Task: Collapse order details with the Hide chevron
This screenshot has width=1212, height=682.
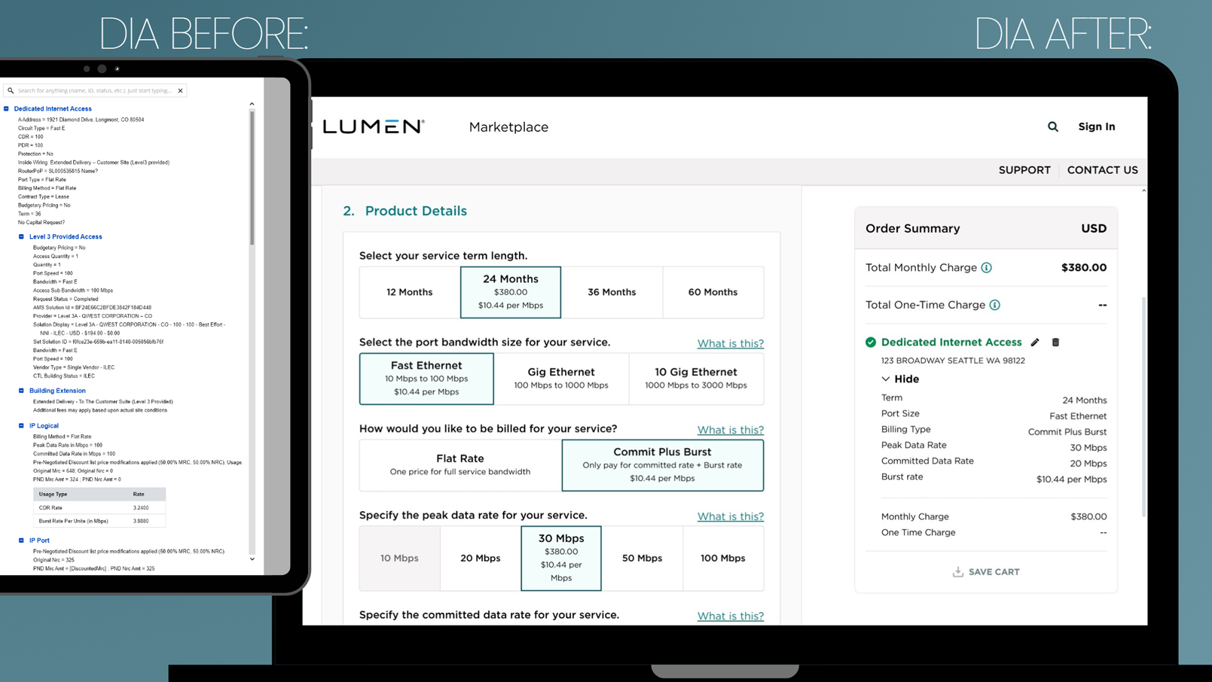Action: tap(887, 379)
